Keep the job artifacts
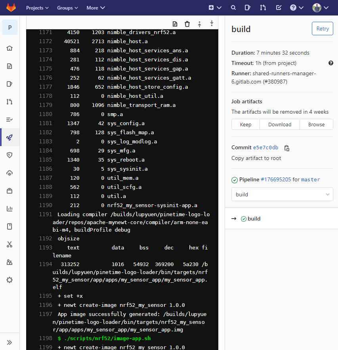The height and width of the screenshot is (350, 338). click(246, 124)
